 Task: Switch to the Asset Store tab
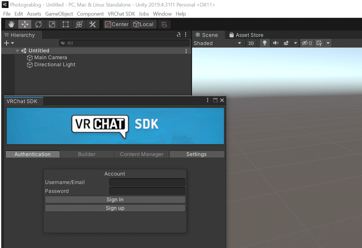(x=246, y=35)
